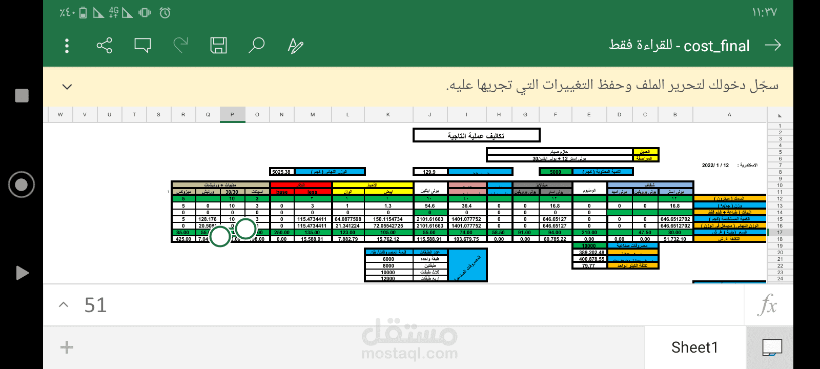Select cell with value 54.6

tap(430, 206)
